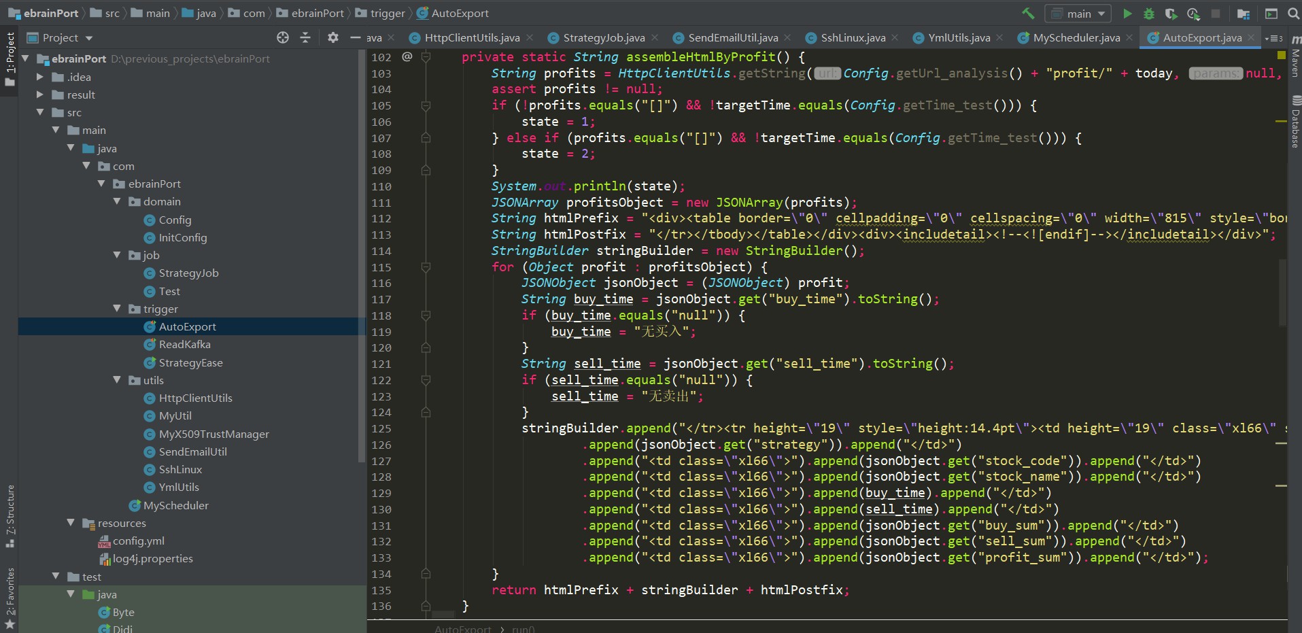Open the Structure tool window tab
The height and width of the screenshot is (633, 1302).
tap(10, 515)
